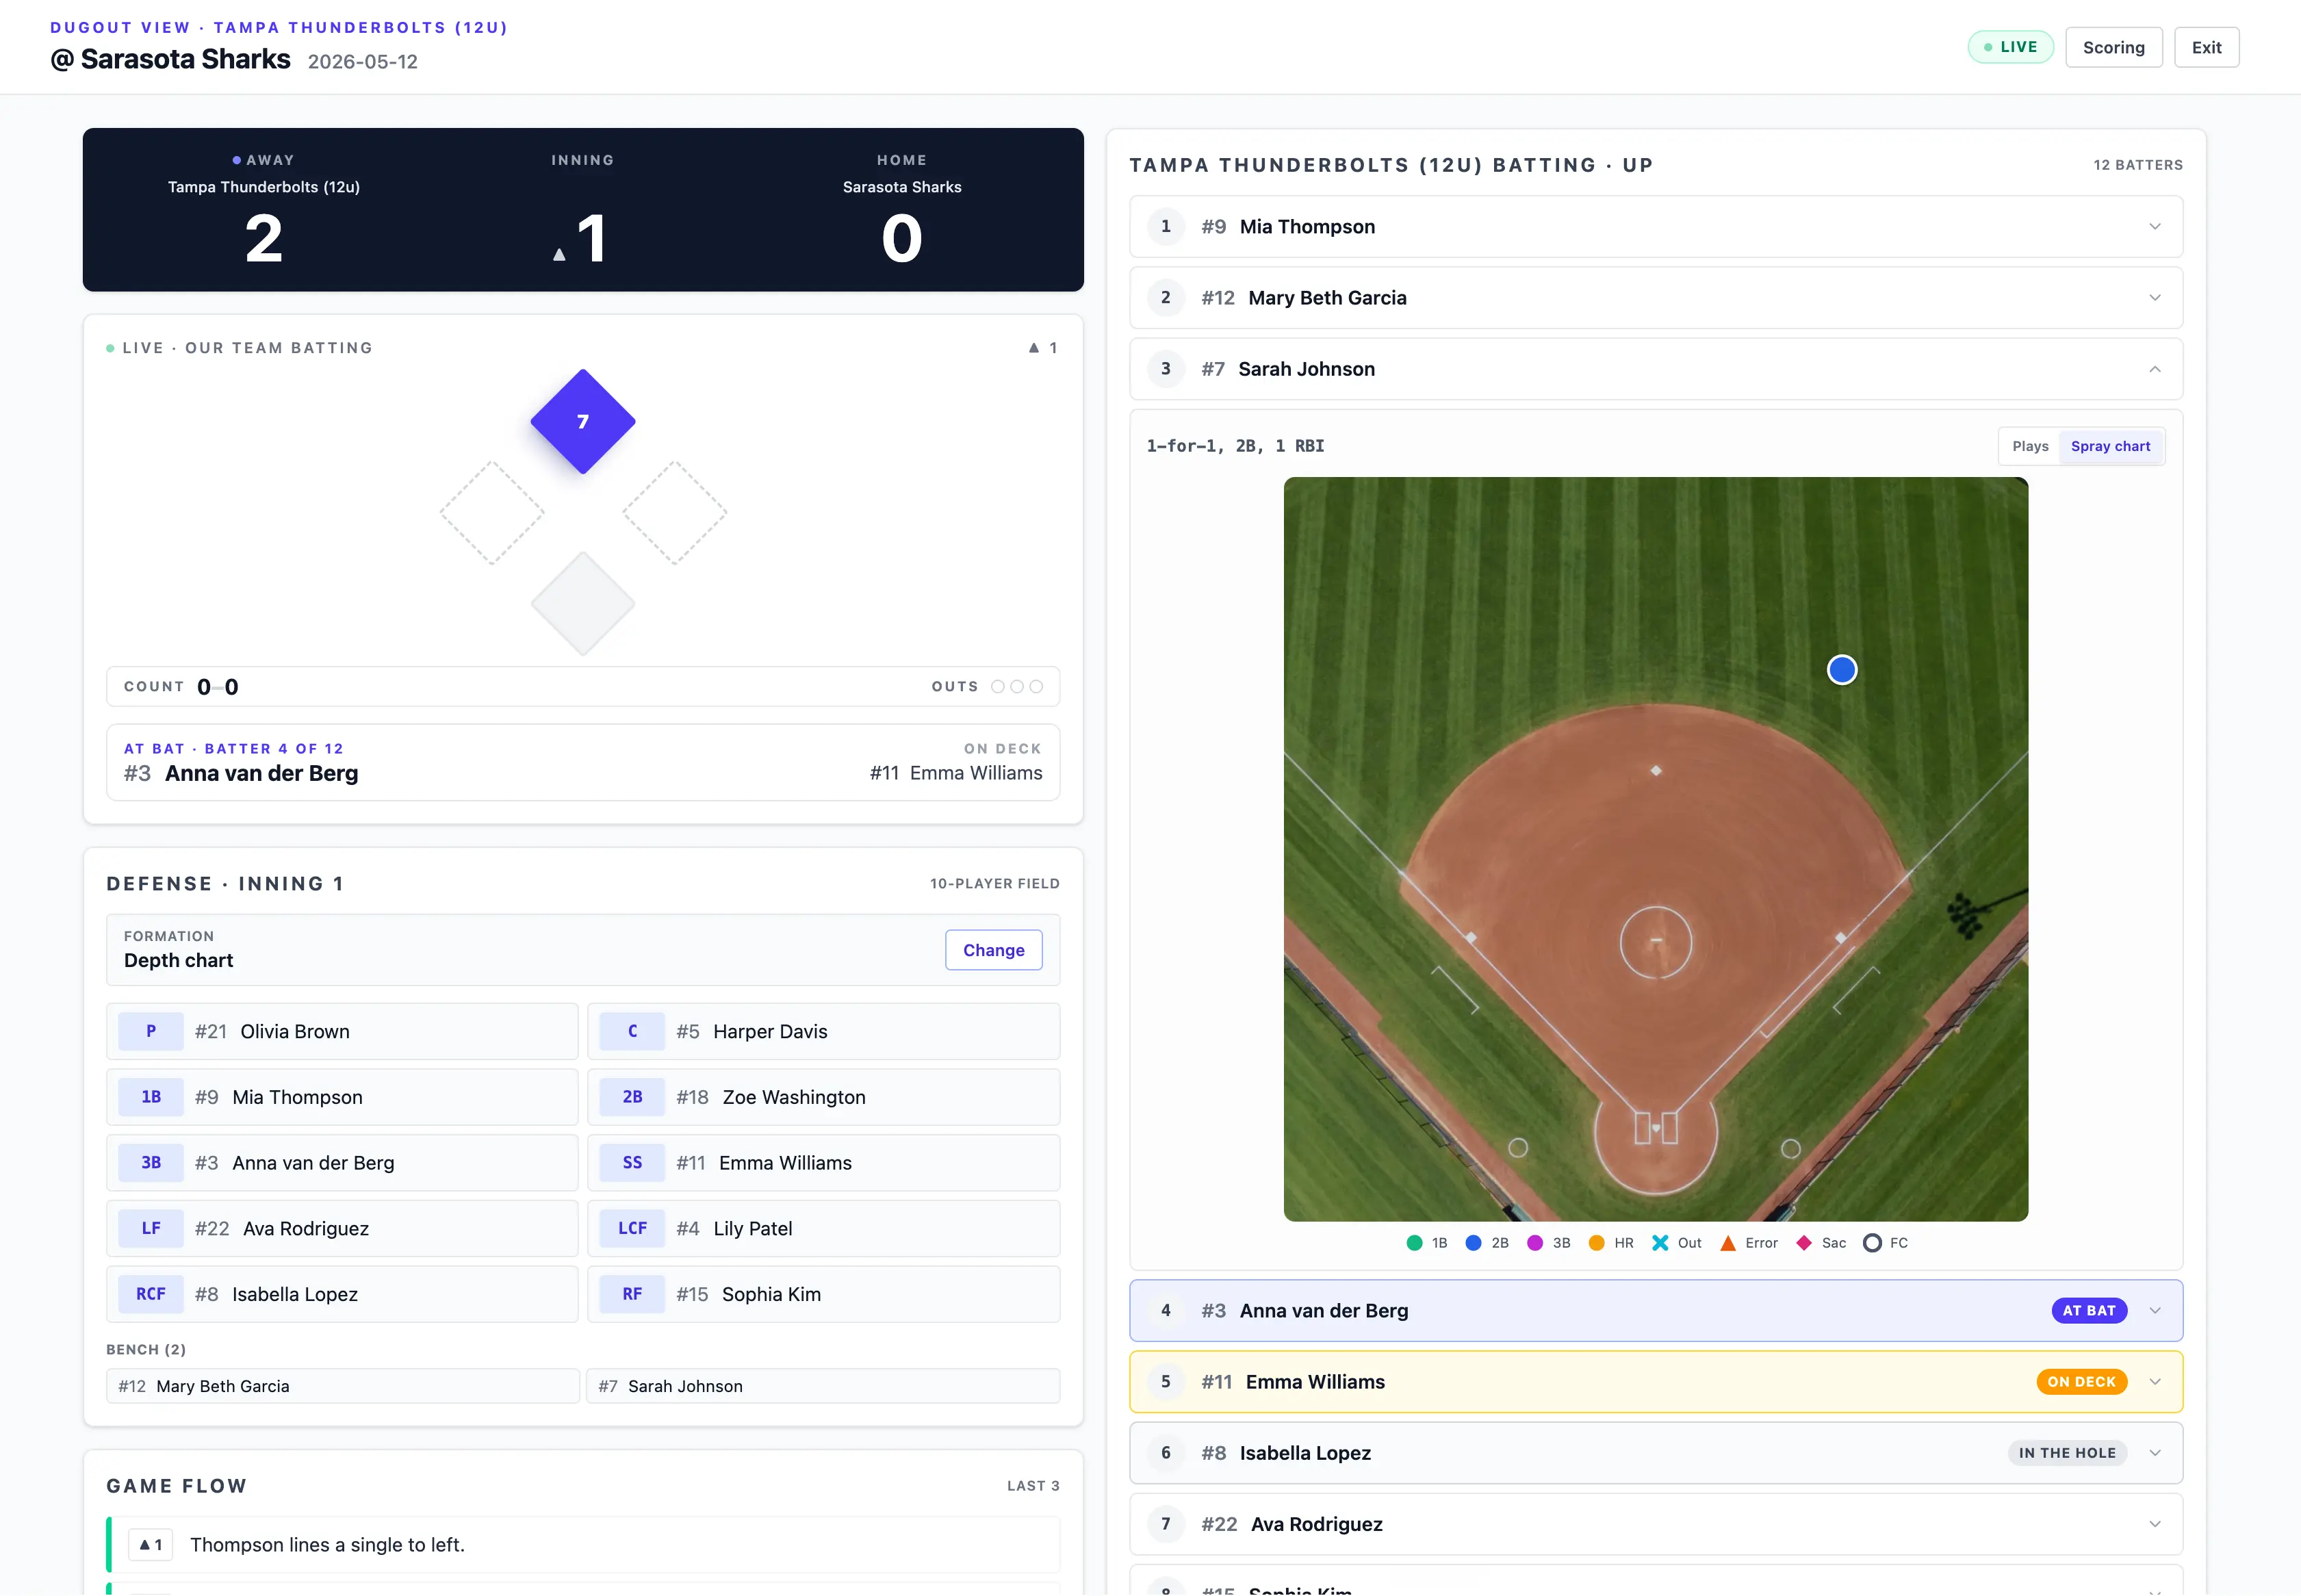Expand Anna van der Berg batter chevron
The width and height of the screenshot is (2301, 1596).
2155,1311
